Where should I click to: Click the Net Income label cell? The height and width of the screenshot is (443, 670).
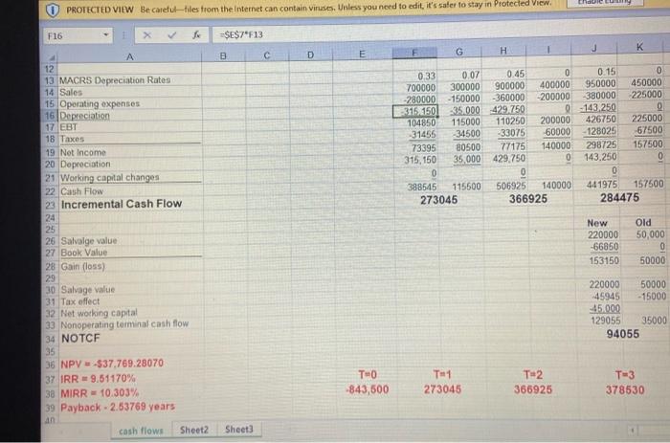(x=83, y=152)
